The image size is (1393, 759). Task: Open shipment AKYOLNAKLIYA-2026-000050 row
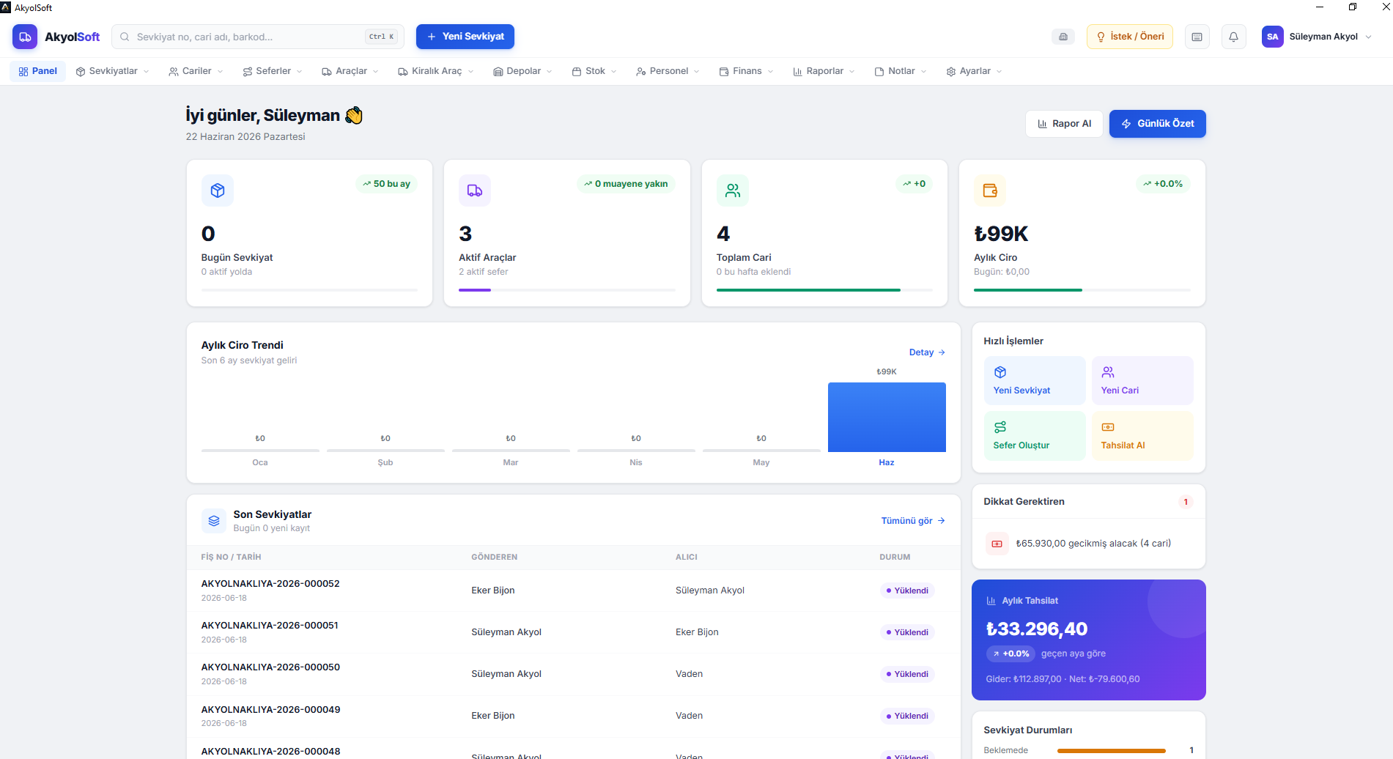[574, 674]
